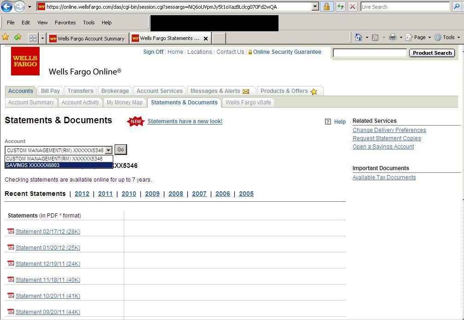Close the Wells Fargo Statements tab

(206, 39)
